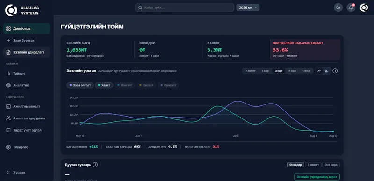Select the 3 сар chart range
374x181 pixels.
[278, 71]
